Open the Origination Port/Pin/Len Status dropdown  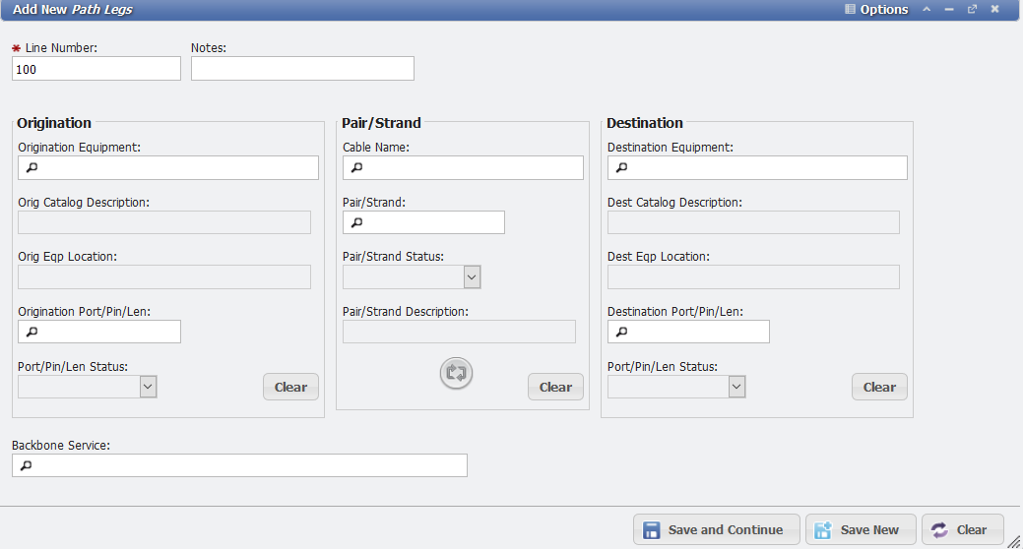click(148, 387)
